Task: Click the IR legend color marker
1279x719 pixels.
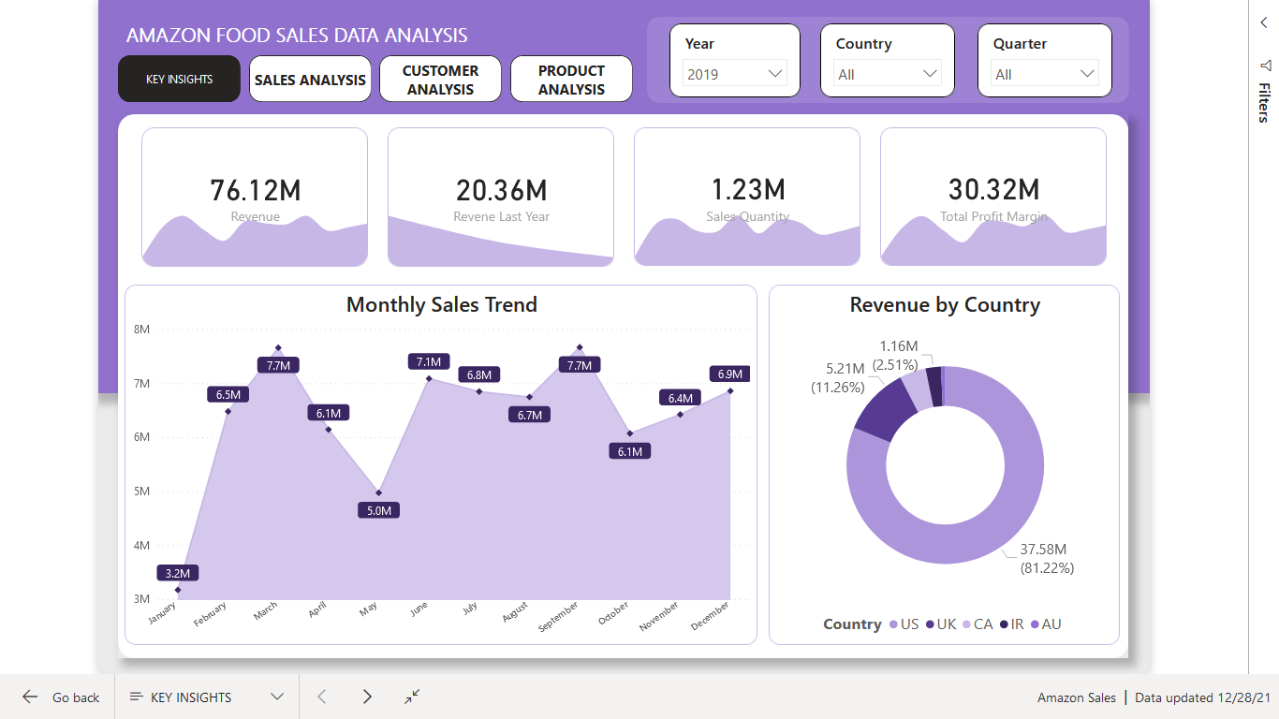Action: (1004, 624)
